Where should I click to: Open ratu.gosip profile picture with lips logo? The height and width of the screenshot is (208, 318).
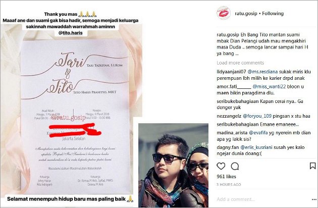pyautogui.click(x=224, y=13)
